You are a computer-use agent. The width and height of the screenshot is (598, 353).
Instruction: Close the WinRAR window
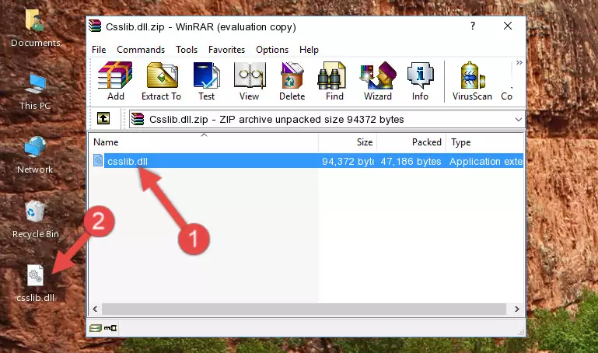(508, 26)
